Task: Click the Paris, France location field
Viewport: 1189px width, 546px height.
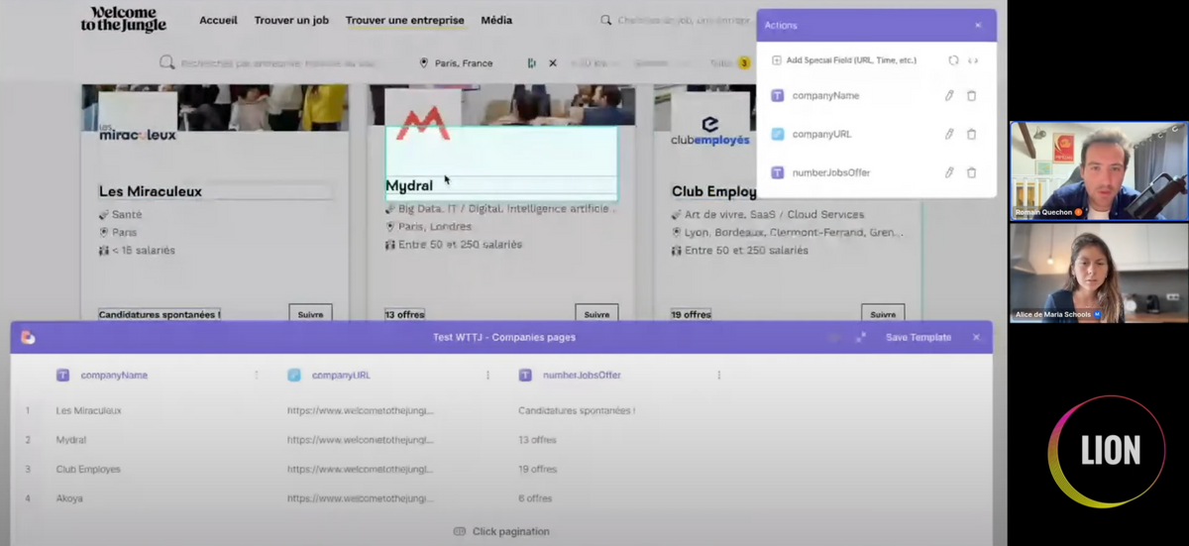Action: [456, 62]
